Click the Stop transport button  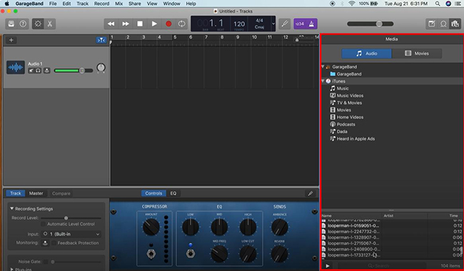click(140, 24)
